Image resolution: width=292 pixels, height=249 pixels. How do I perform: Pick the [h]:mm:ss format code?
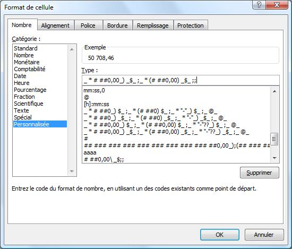point(96,104)
